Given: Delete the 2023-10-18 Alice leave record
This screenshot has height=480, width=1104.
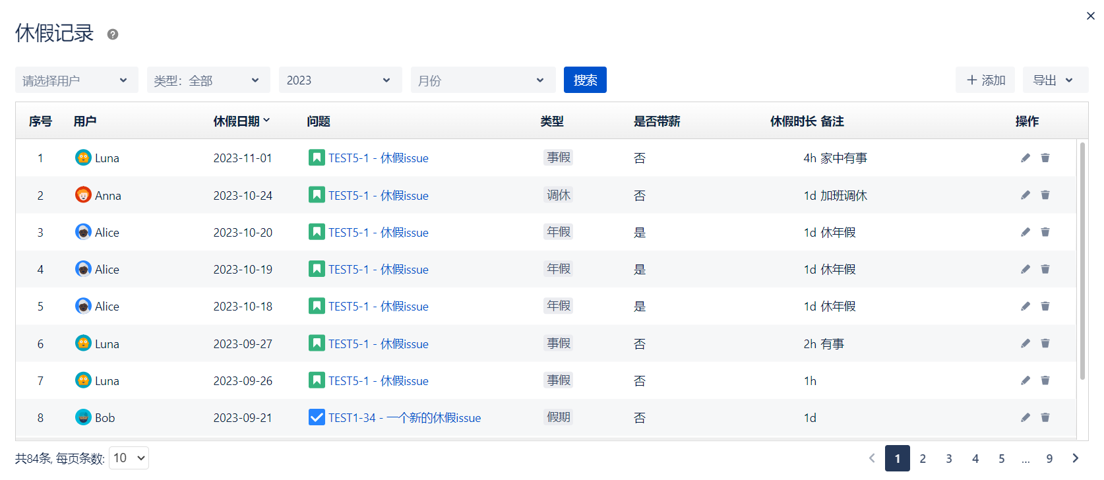Looking at the screenshot, I should click(x=1045, y=306).
